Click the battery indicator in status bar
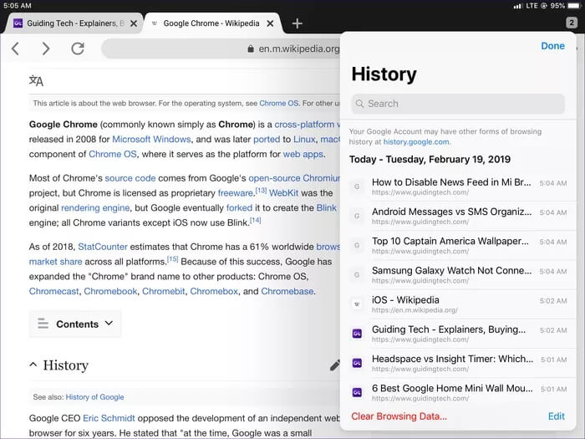The width and height of the screenshot is (585, 439). pos(574,6)
